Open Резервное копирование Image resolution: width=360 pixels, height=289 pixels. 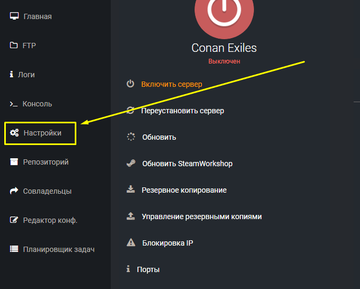click(184, 190)
